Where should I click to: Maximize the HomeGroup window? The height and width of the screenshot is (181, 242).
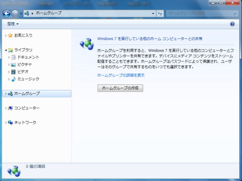[221, 2]
